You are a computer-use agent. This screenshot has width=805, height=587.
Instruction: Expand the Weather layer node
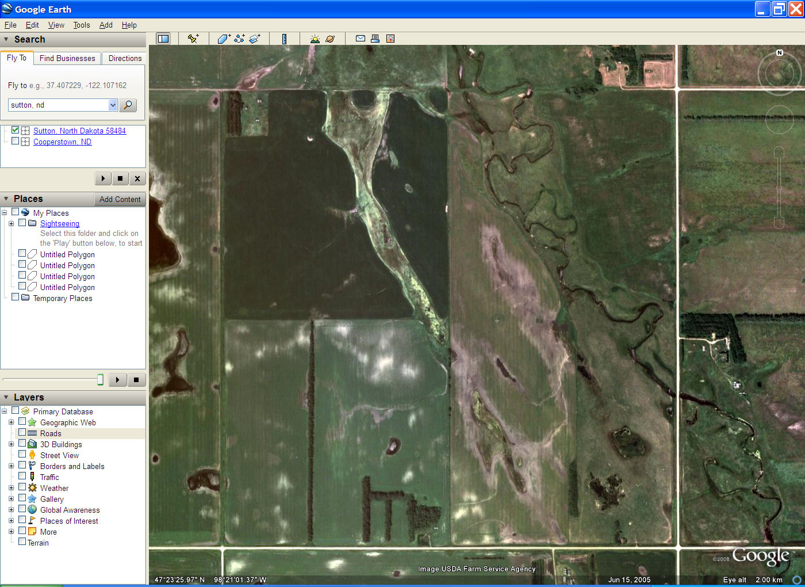(11, 488)
